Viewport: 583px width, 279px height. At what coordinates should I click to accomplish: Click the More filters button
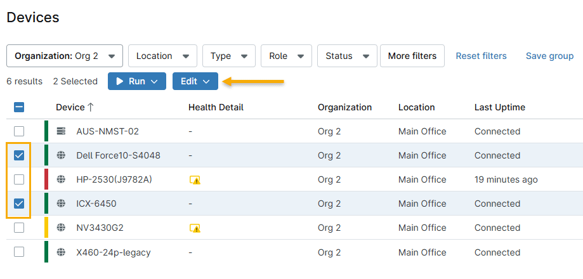tap(412, 56)
